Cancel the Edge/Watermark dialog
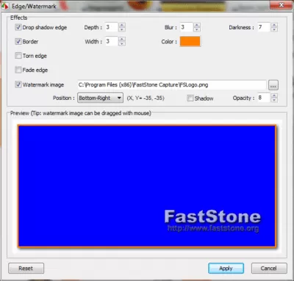Viewport: 294px width, 281px height. tap(269, 269)
